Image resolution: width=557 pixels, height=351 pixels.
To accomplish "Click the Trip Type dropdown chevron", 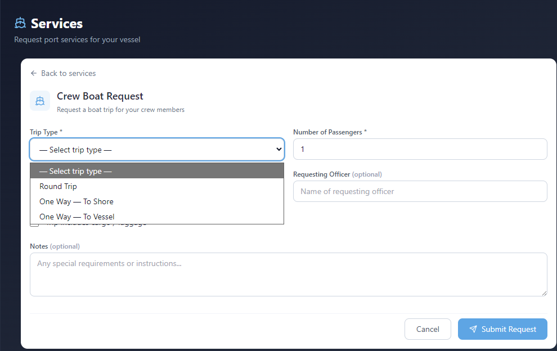I will (279, 150).
